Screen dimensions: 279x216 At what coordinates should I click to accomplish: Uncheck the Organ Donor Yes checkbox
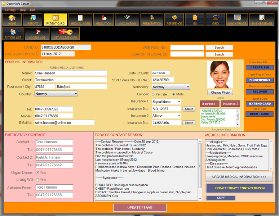37,173
